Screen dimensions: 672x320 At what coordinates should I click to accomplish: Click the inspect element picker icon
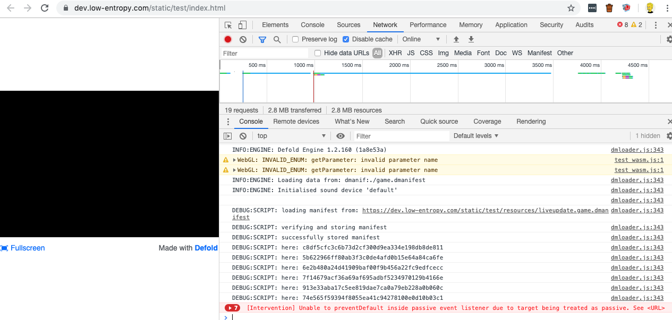click(x=228, y=25)
